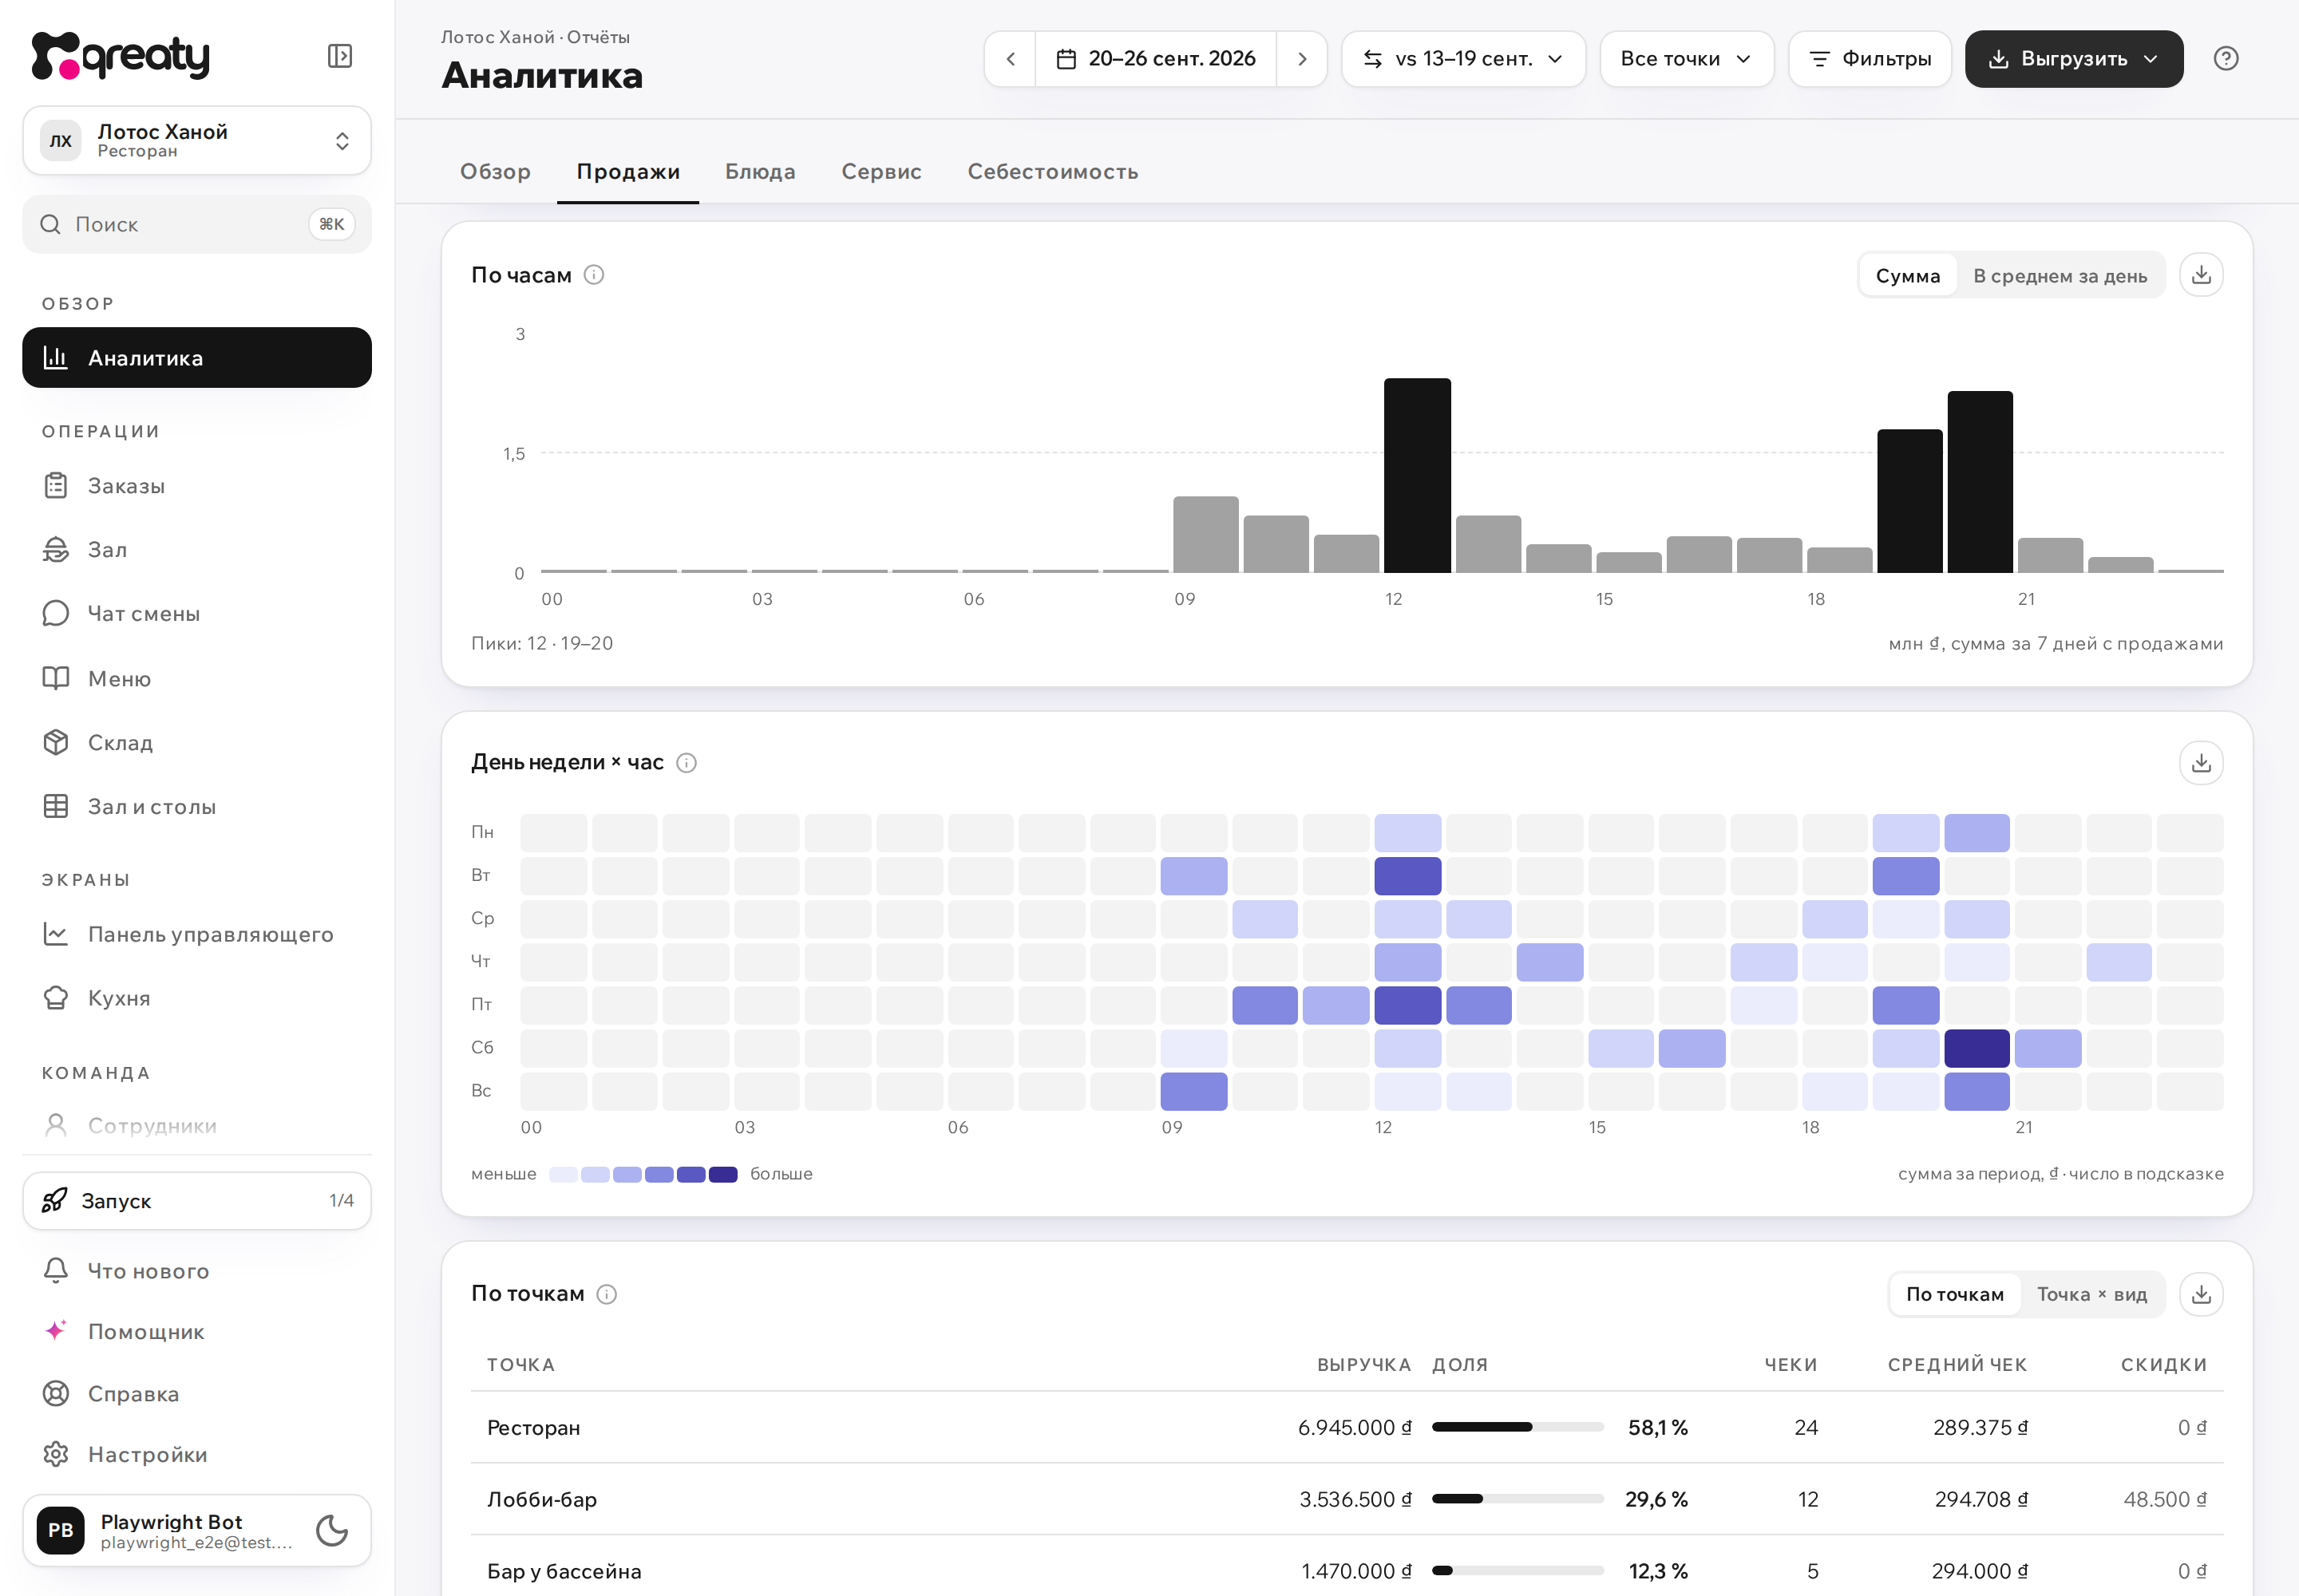Show info tooltip for По точкам
This screenshot has width=2299, height=1596.
coord(606,1294)
